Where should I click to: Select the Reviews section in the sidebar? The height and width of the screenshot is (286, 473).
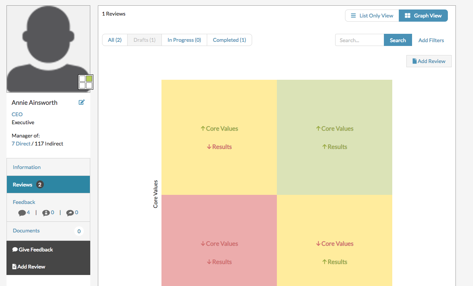48,185
